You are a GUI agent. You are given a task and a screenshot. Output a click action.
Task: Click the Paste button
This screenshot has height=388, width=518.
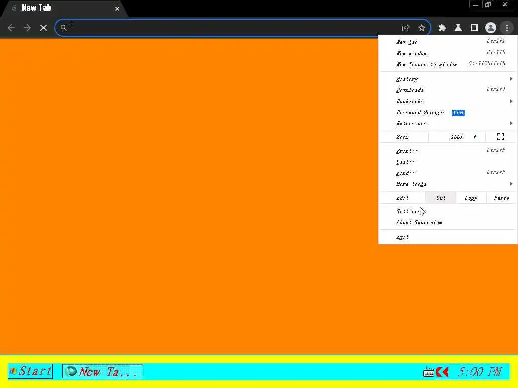[501, 198]
